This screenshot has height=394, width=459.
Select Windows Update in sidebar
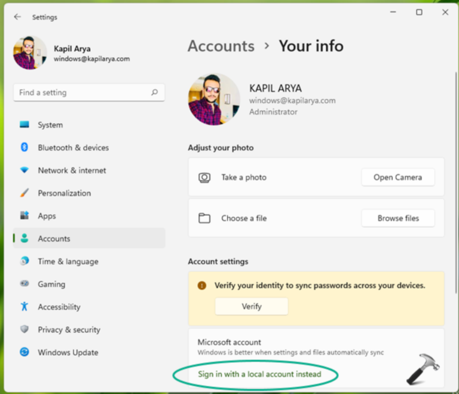point(89,352)
